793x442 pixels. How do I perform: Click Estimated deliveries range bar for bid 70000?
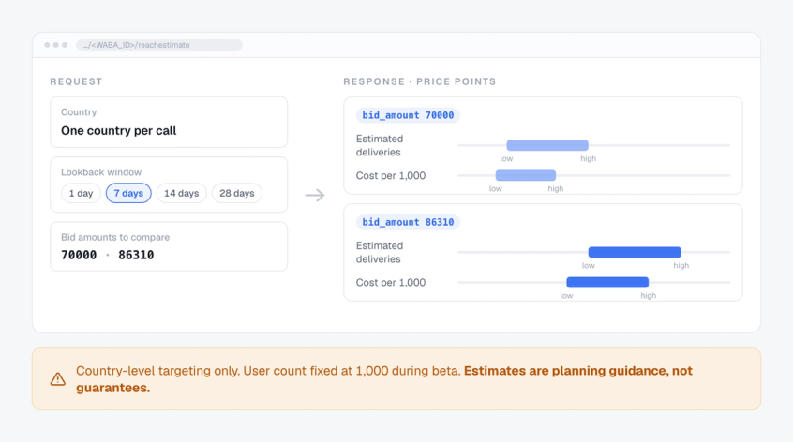click(x=547, y=145)
